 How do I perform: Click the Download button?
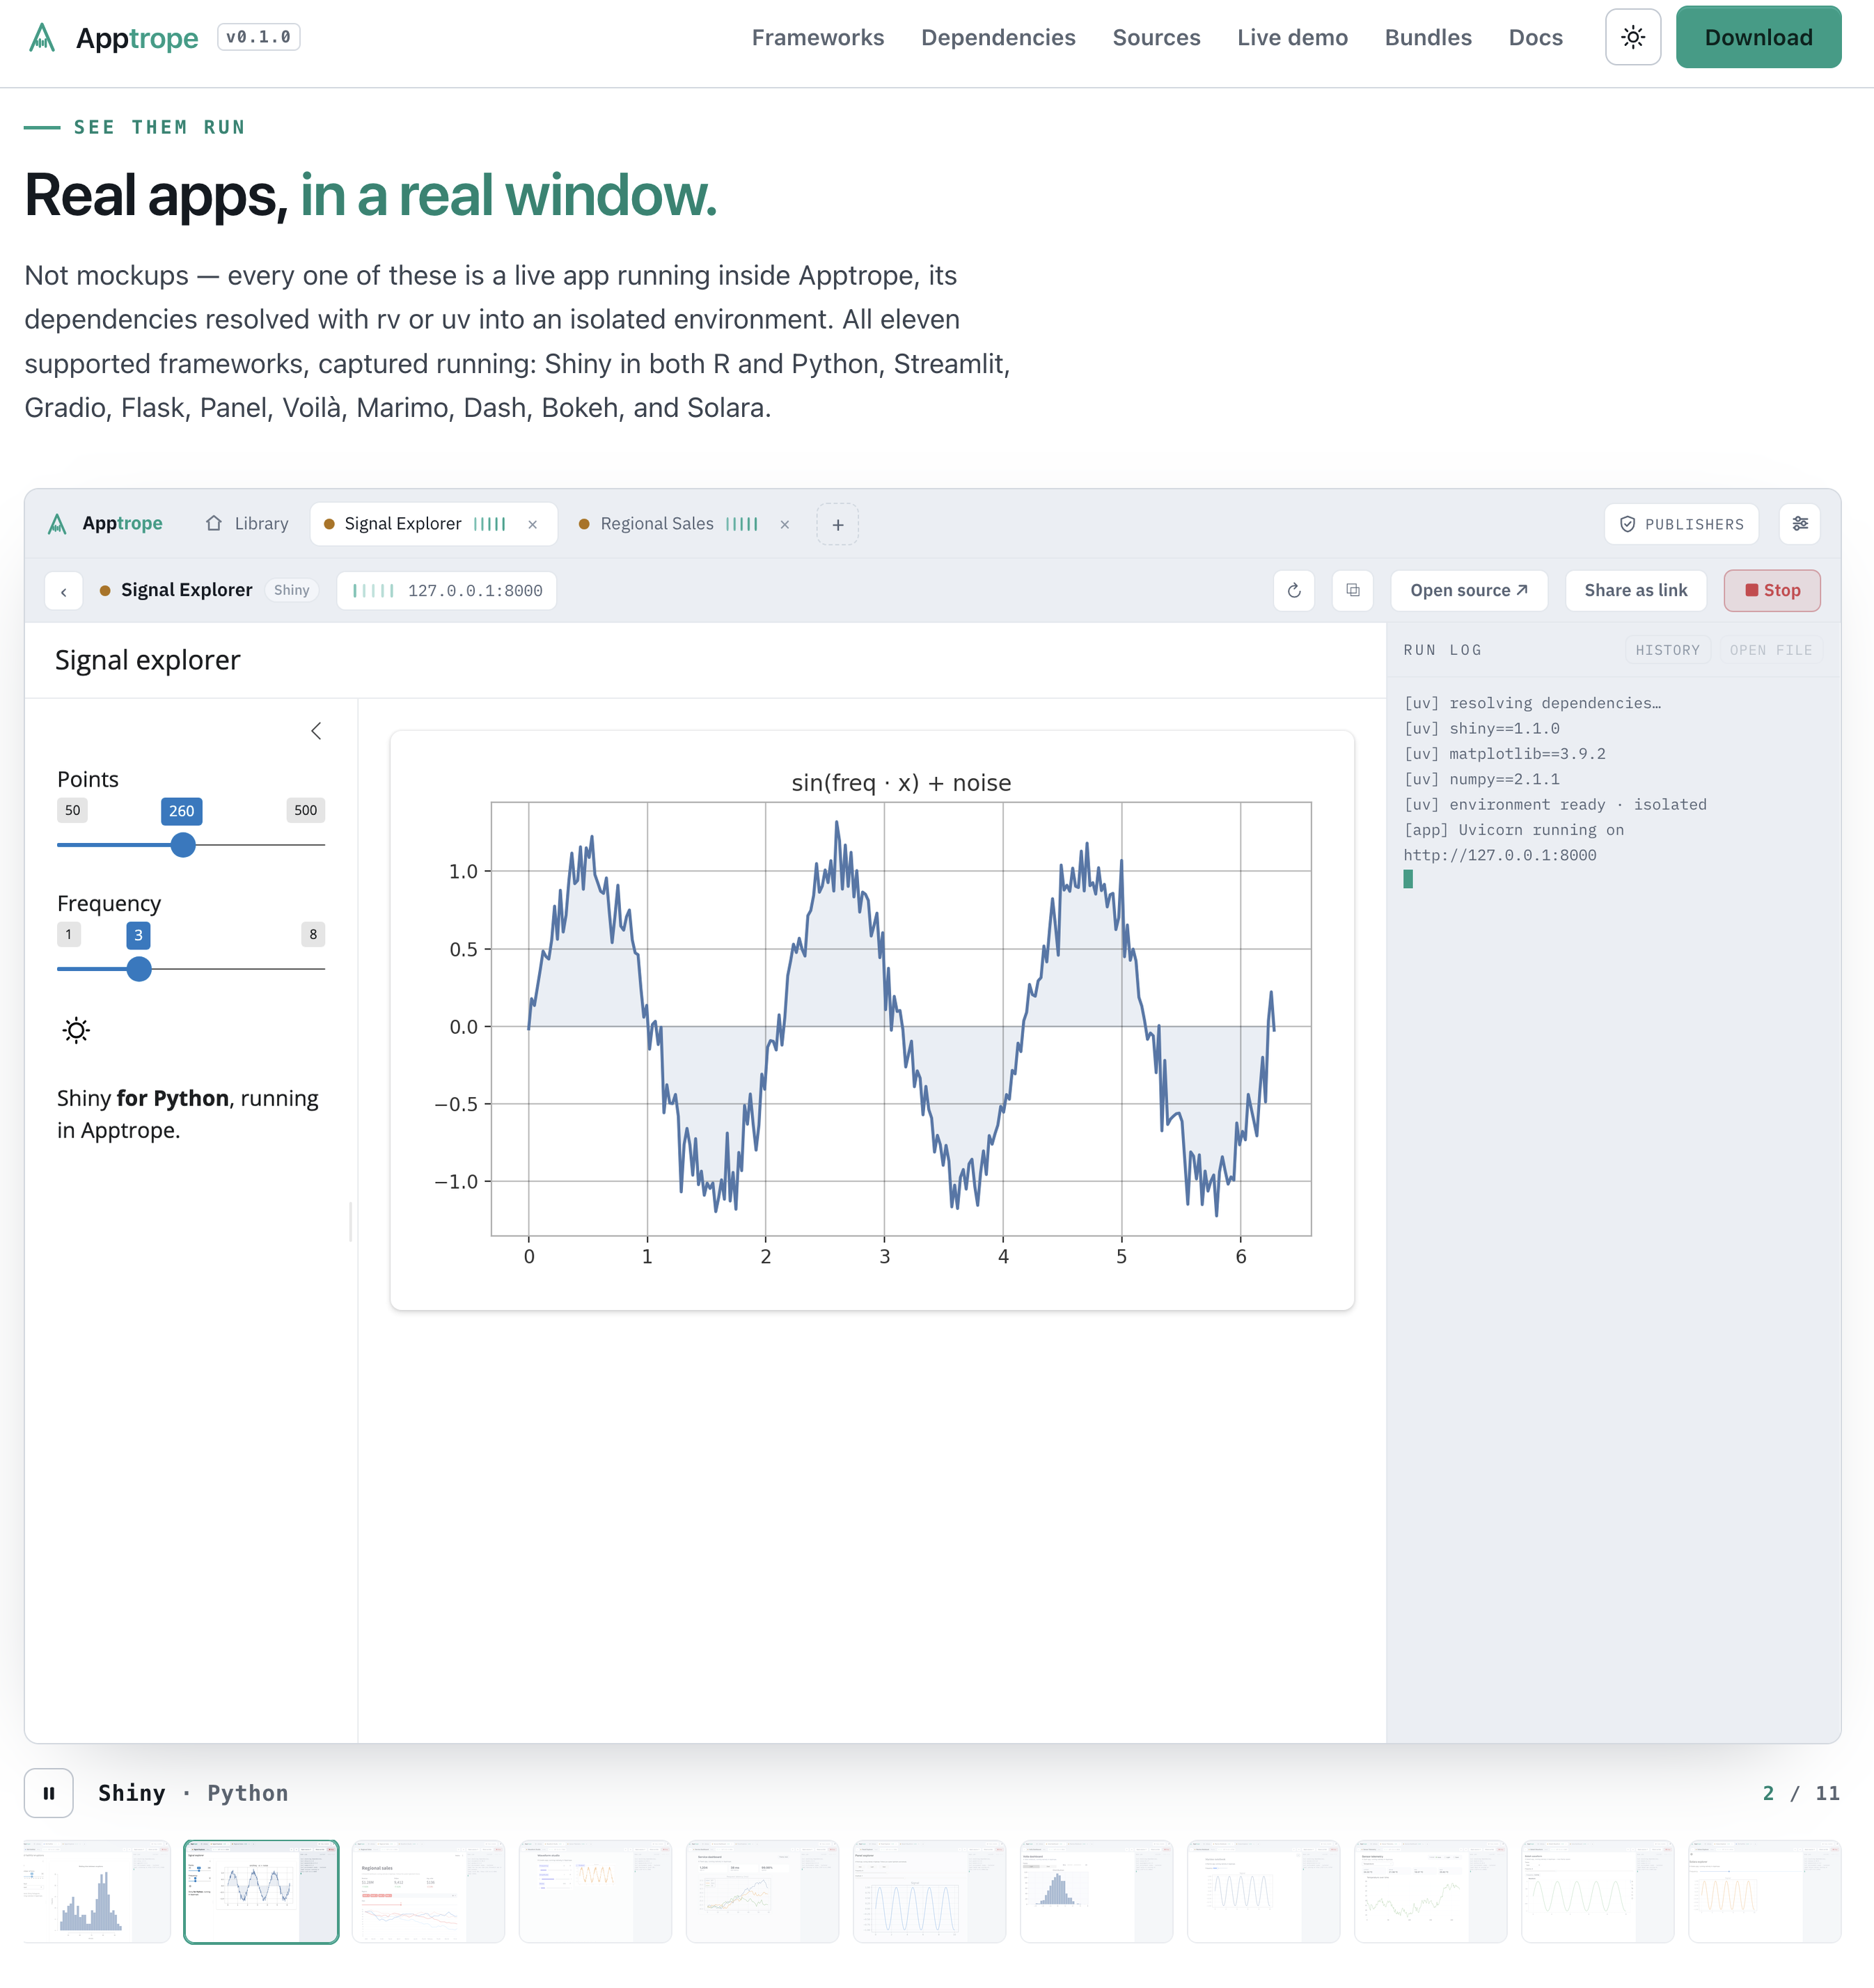[1758, 38]
